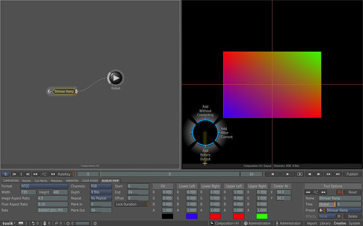The height and width of the screenshot is (226, 363).
Task: Click the third key icon in Tool Options
Action: pos(323,192)
